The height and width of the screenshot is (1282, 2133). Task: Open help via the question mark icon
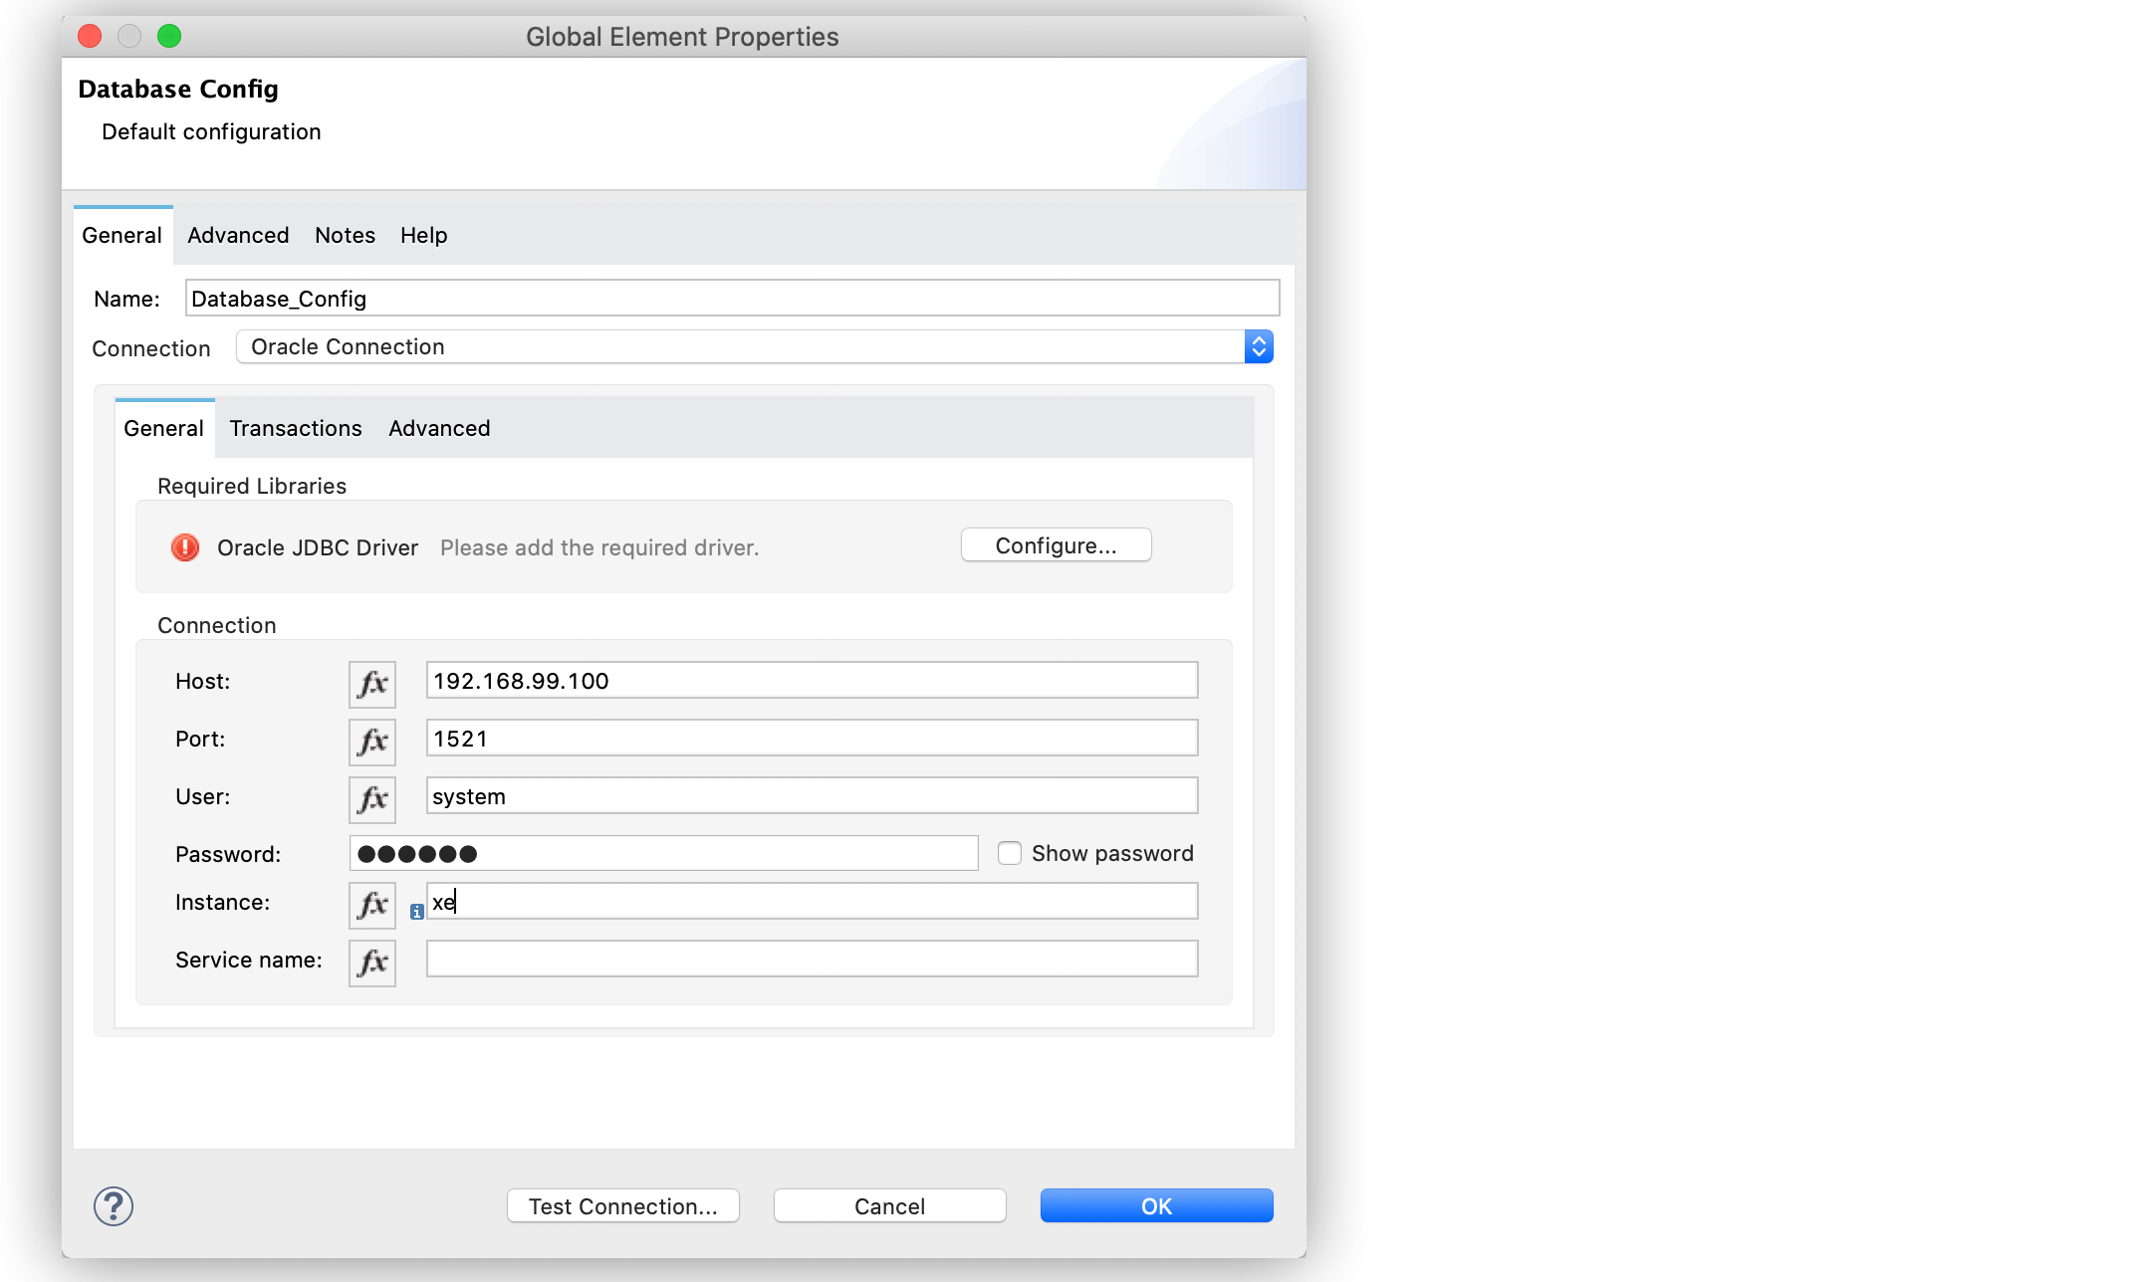(113, 1205)
